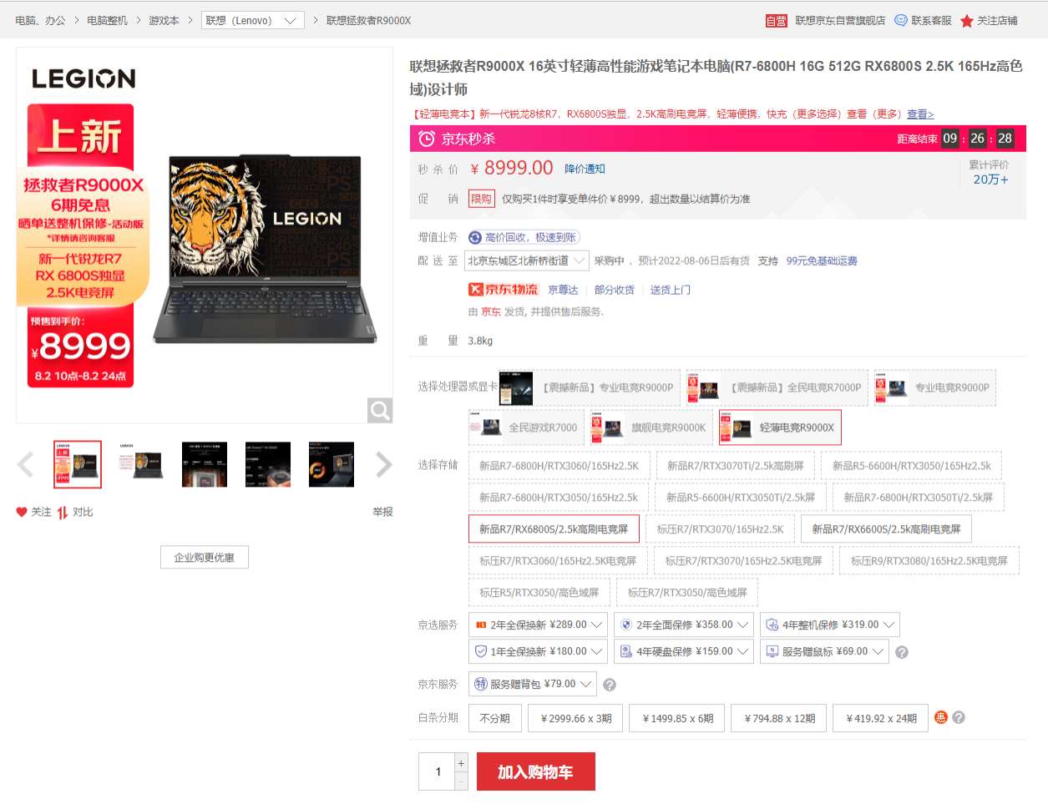Open 联想京东自营旗舰店 store link

tap(840, 21)
